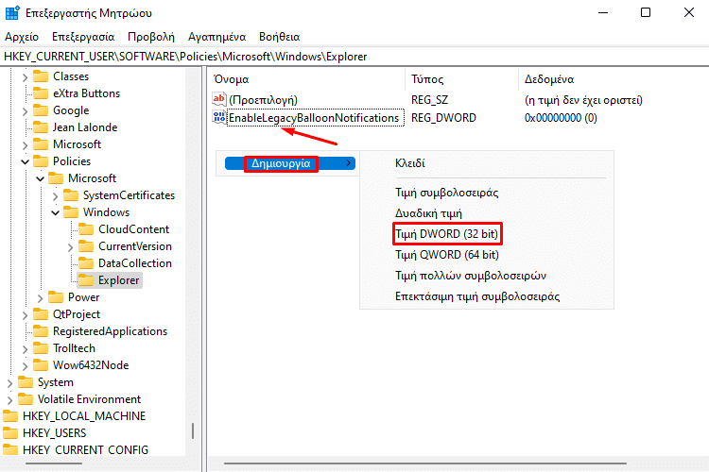Click the HKEY_LOCAL_MACHINE folder icon
709x472 pixels.
tap(10, 416)
